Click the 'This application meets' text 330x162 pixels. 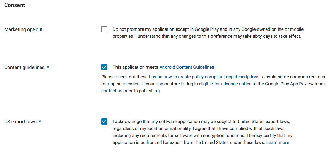click(x=136, y=67)
